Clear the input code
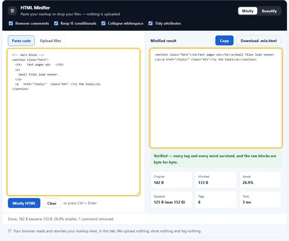 point(52,203)
